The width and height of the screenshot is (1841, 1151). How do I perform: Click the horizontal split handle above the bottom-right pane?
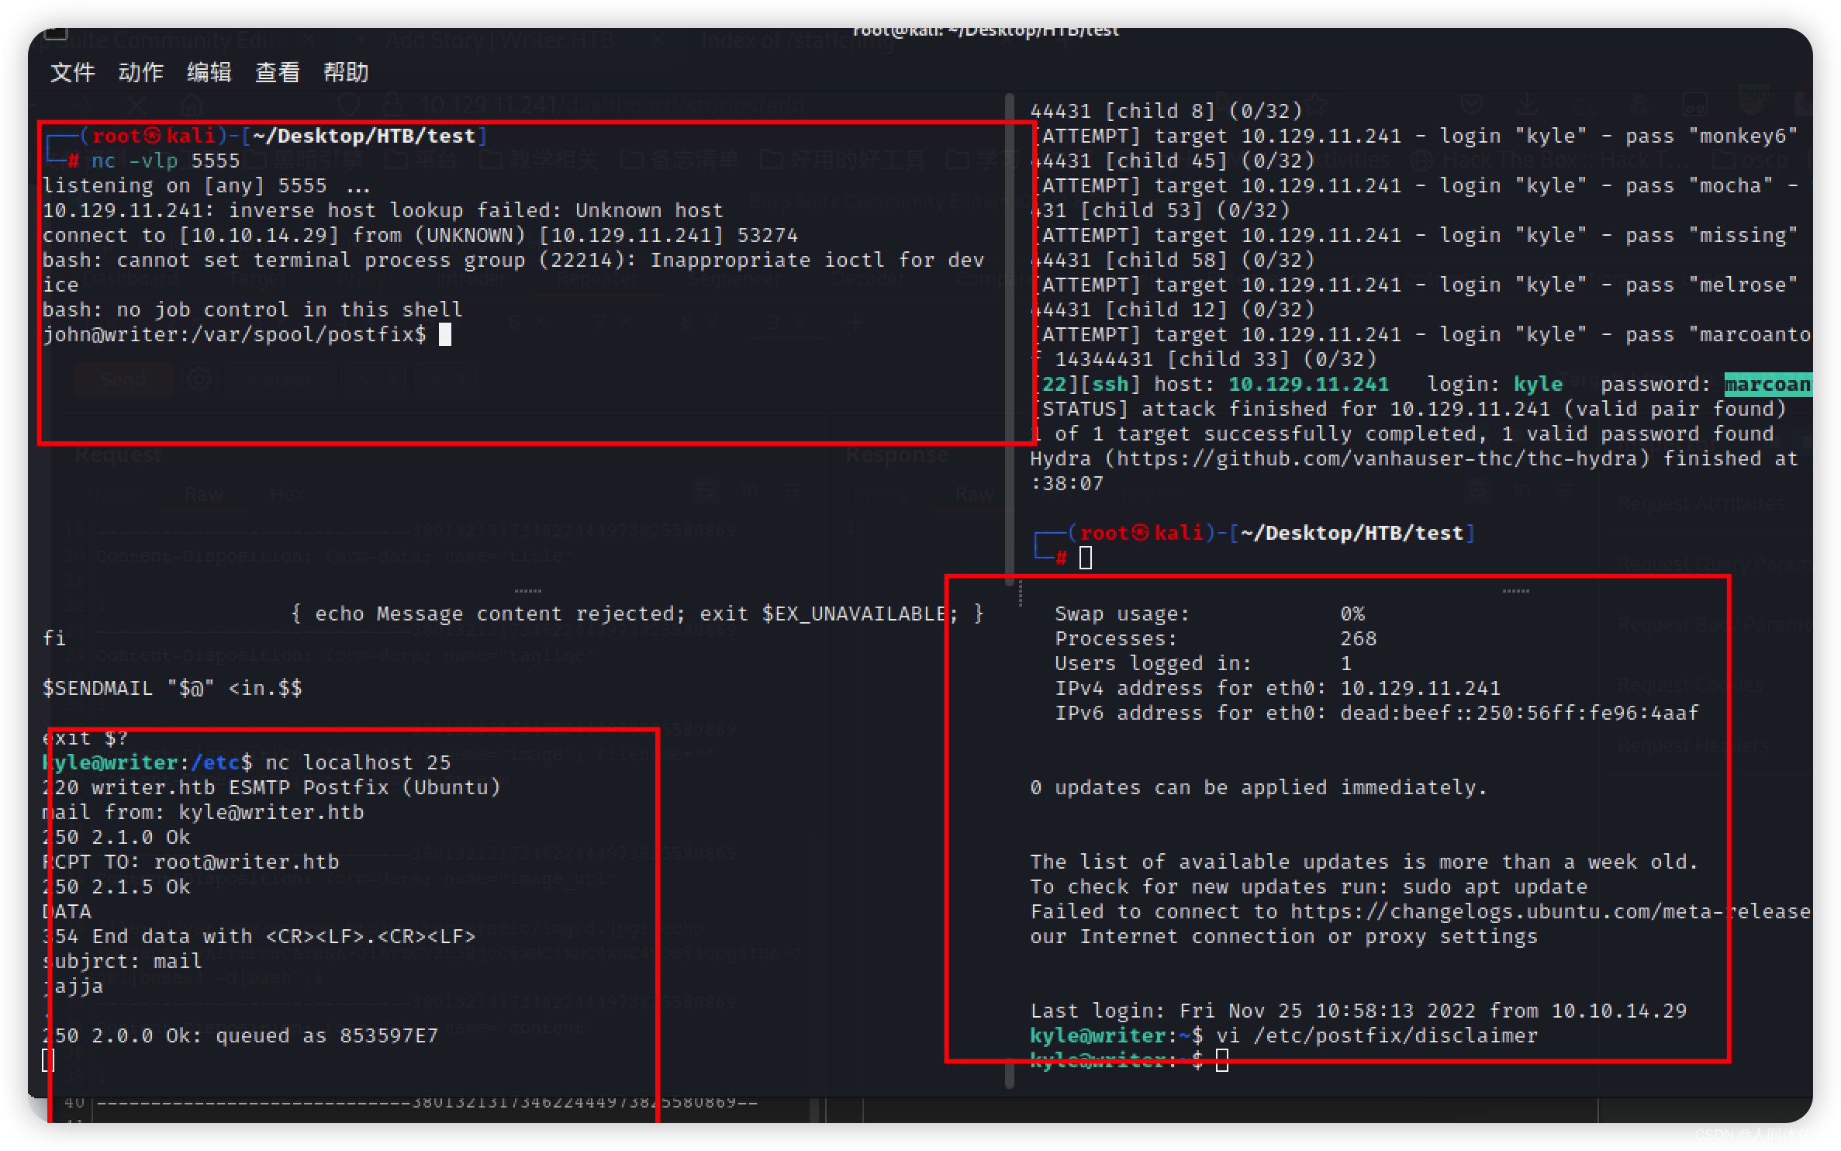pyautogui.click(x=1515, y=591)
